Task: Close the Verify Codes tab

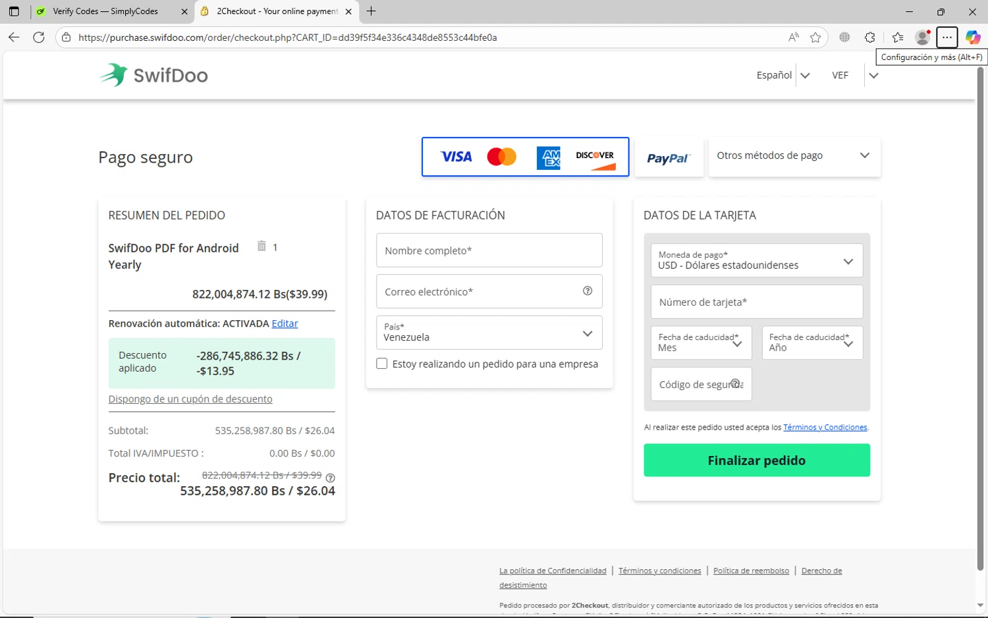Action: pos(184,11)
